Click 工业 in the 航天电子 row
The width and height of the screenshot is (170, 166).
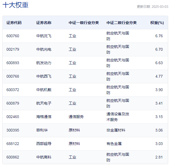(x=72, y=103)
